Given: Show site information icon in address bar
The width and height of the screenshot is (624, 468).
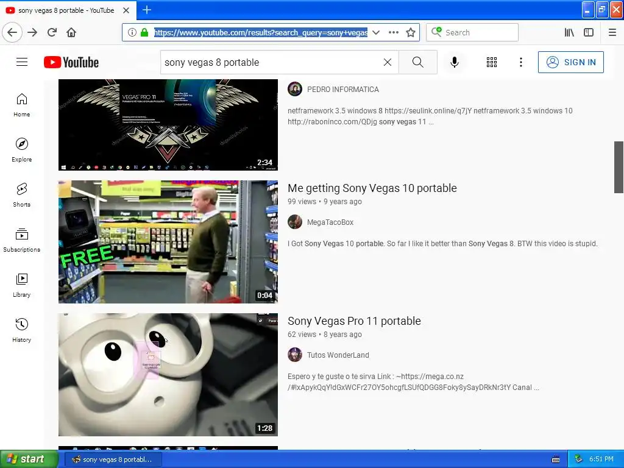Looking at the screenshot, I should tap(132, 32).
